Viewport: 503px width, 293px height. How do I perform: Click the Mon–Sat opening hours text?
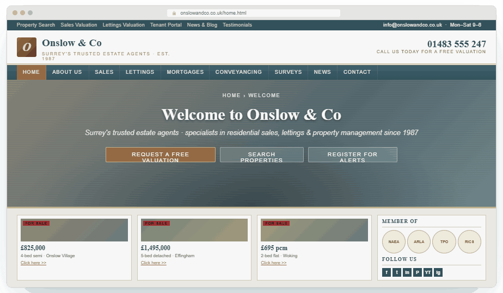pos(465,25)
